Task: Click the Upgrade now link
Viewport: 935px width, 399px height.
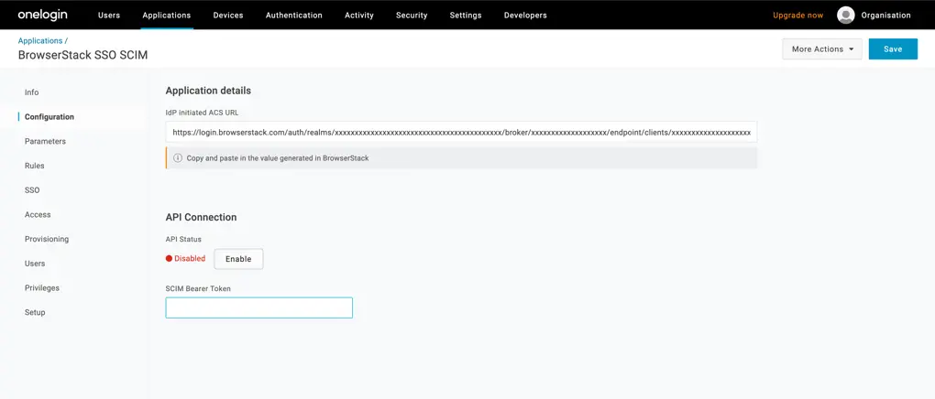Action: click(x=797, y=16)
